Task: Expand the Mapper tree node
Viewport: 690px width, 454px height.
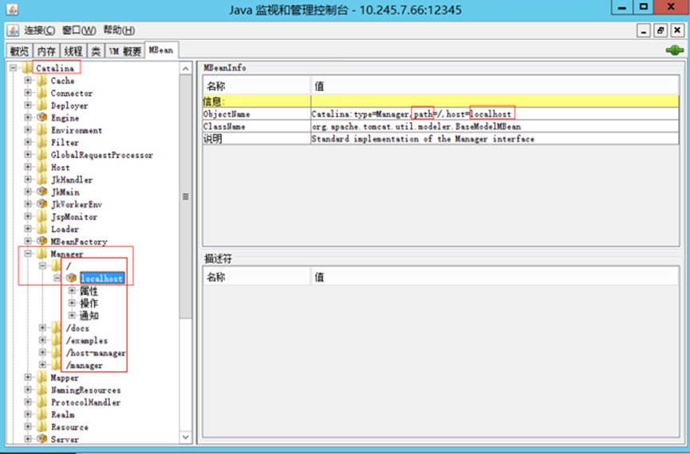Action: [x=28, y=377]
